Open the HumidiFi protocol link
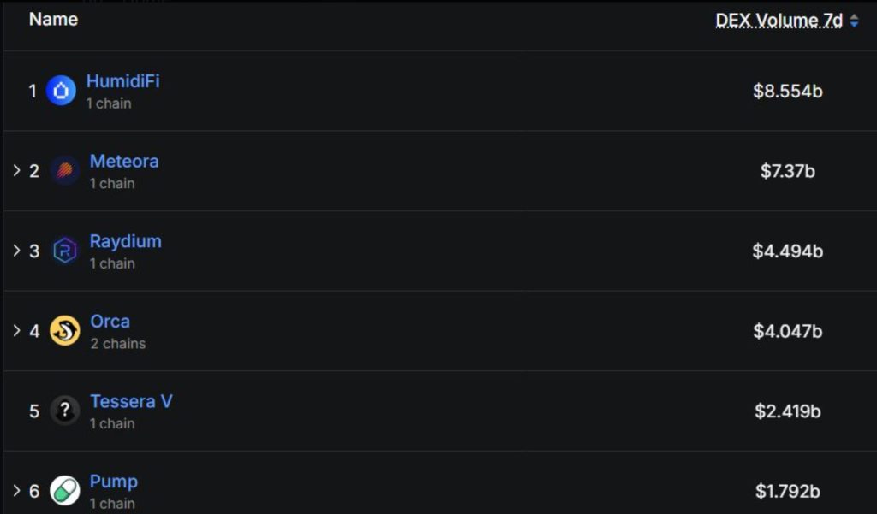This screenshot has width=877, height=514. [122, 81]
